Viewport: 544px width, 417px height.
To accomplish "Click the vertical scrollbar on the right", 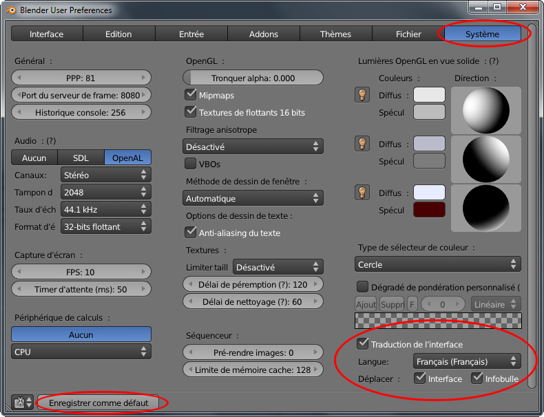I will (x=532, y=206).
